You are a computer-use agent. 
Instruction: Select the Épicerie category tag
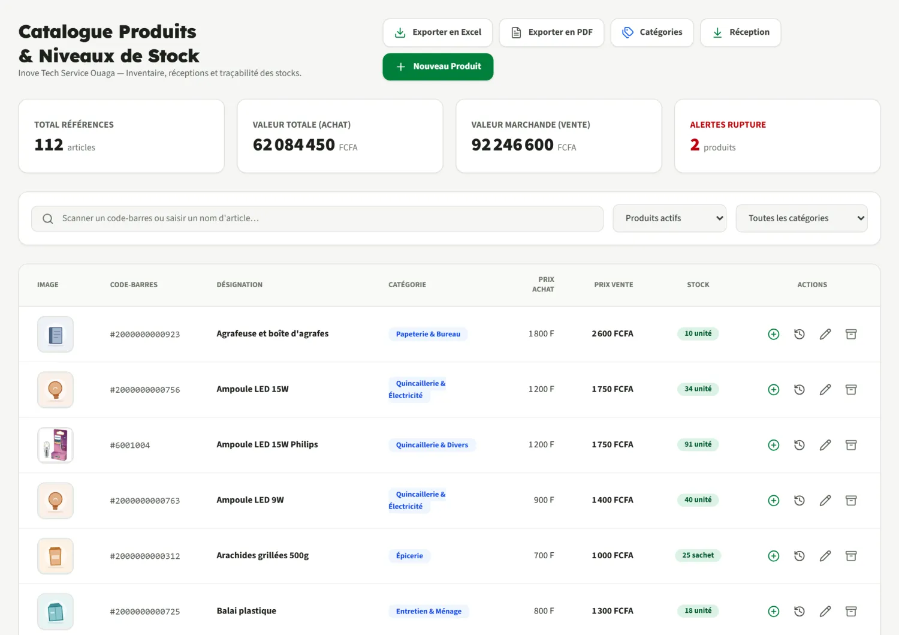point(409,556)
